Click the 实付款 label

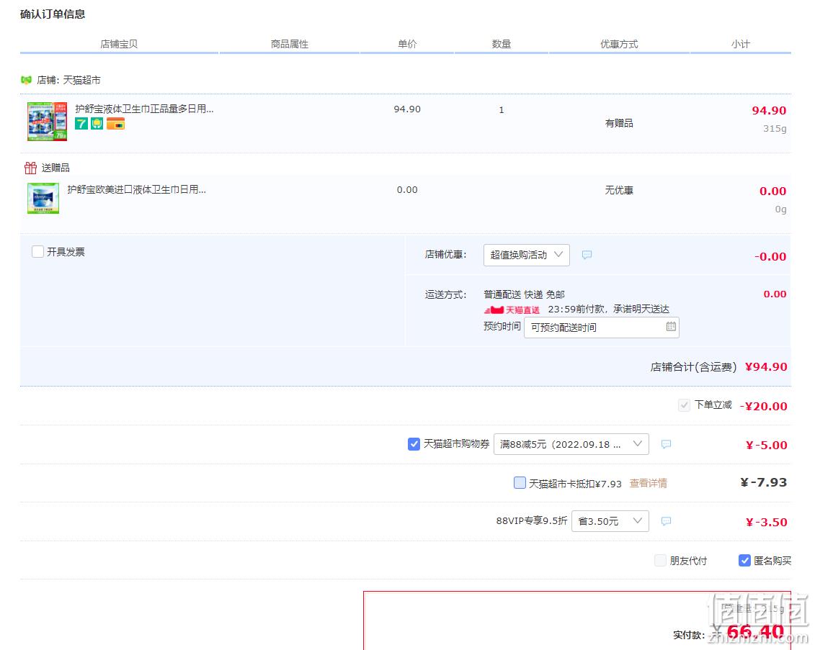[x=689, y=635]
